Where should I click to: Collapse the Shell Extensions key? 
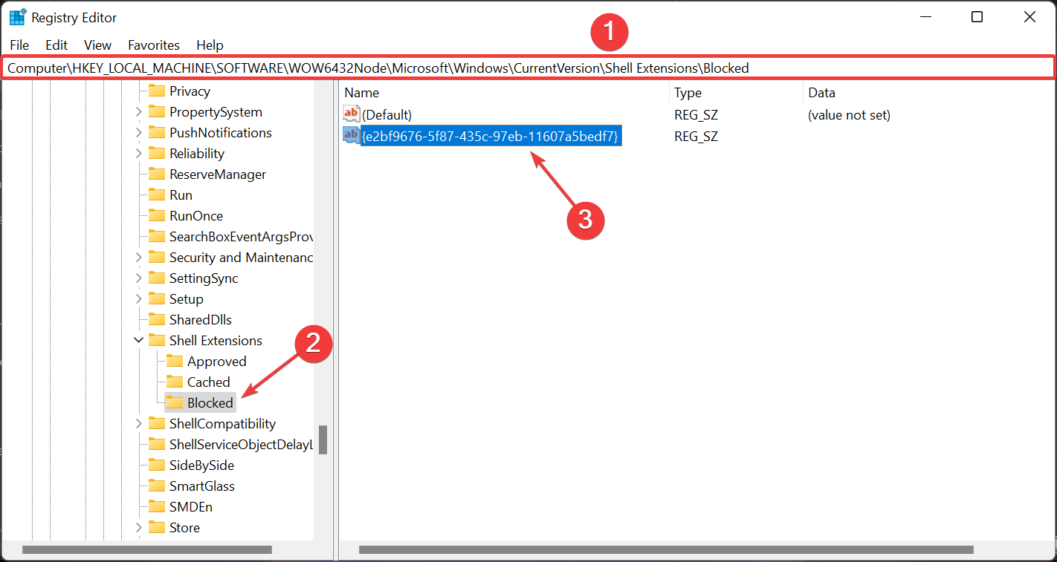[x=138, y=341]
